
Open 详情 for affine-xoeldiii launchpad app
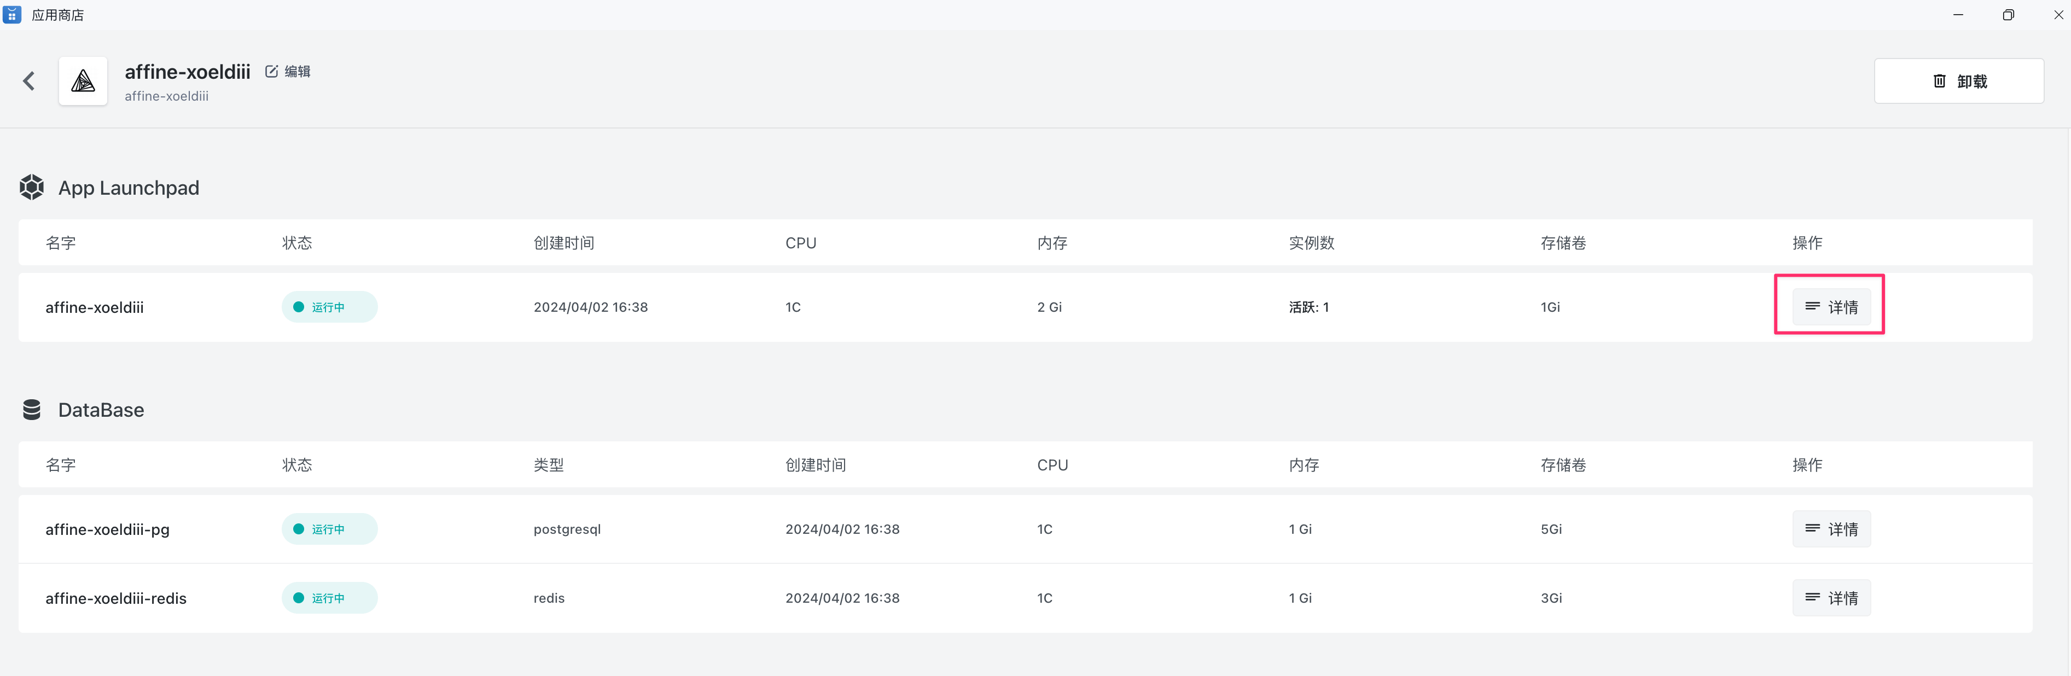click(x=1831, y=307)
